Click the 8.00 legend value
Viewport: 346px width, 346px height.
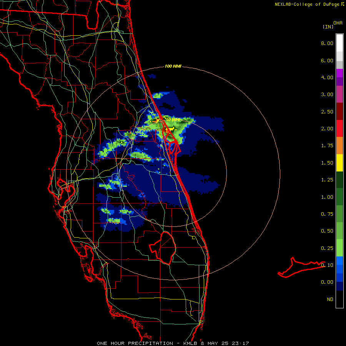click(x=327, y=43)
